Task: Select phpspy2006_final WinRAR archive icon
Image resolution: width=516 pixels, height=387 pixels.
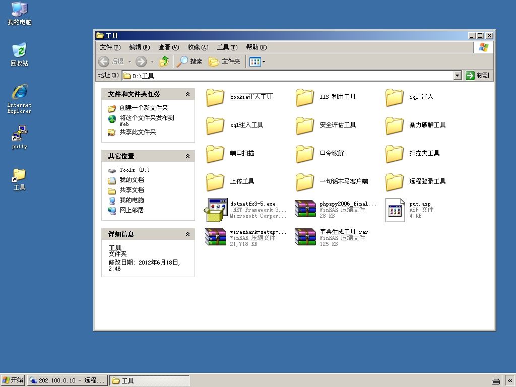Action: (305, 209)
